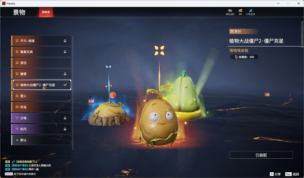Click the 分享 share button
The image size is (304, 178).
[x=275, y=174]
